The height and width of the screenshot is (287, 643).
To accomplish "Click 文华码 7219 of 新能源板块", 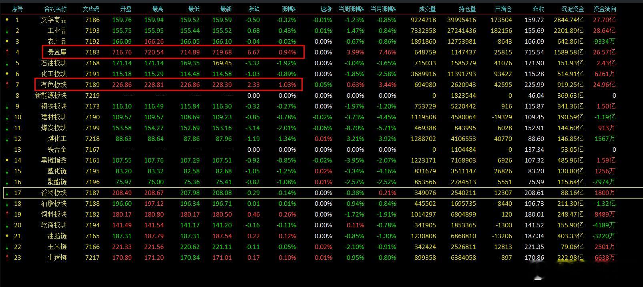I will (92, 95).
